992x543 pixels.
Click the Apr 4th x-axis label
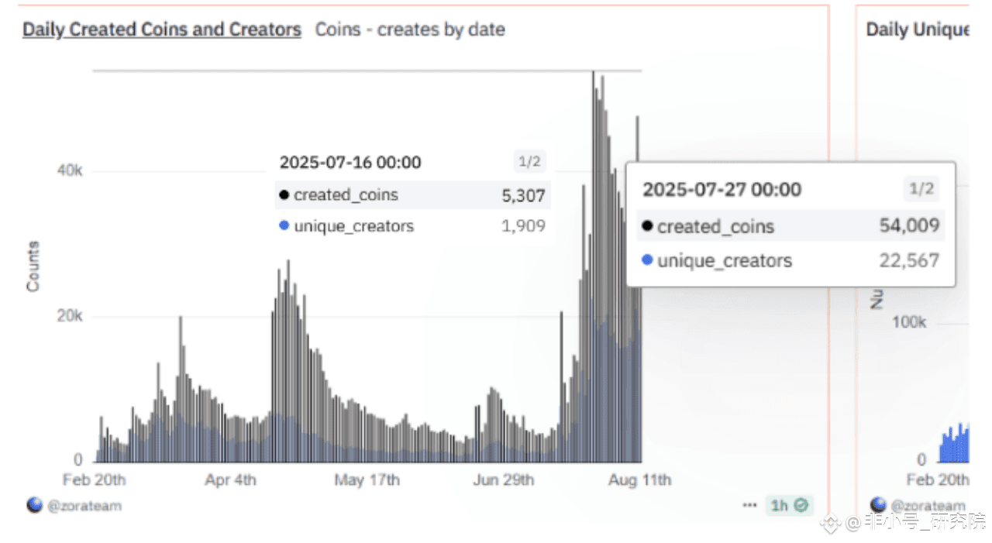pyautogui.click(x=230, y=479)
